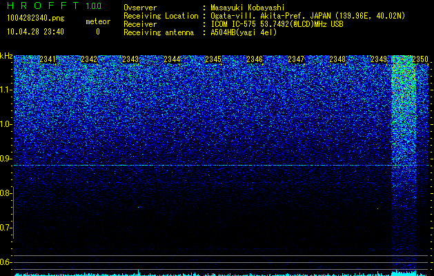Click the antenna A504HB(yagi 4el) text
The width and height of the screenshot is (434, 276).
point(244,32)
